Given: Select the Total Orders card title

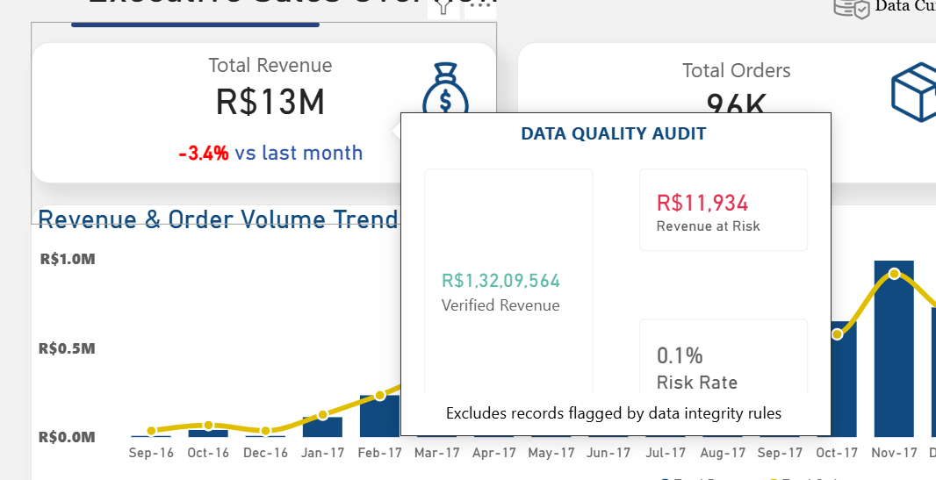Looking at the screenshot, I should [736, 70].
